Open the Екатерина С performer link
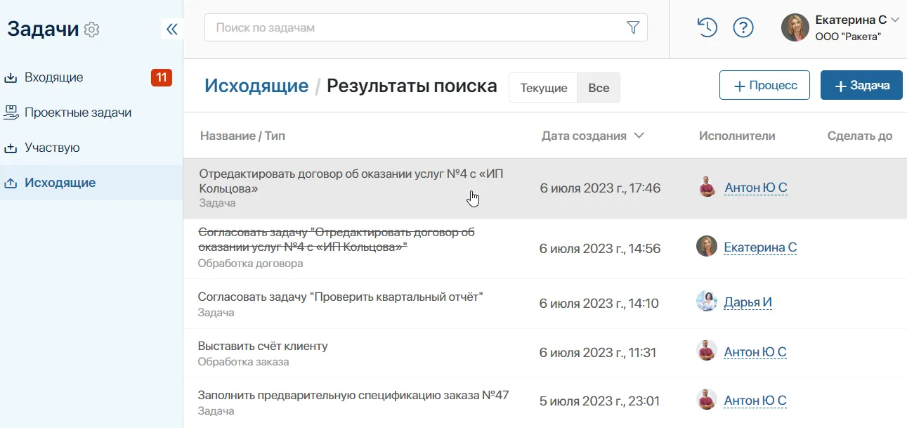907x428 pixels. coord(760,247)
